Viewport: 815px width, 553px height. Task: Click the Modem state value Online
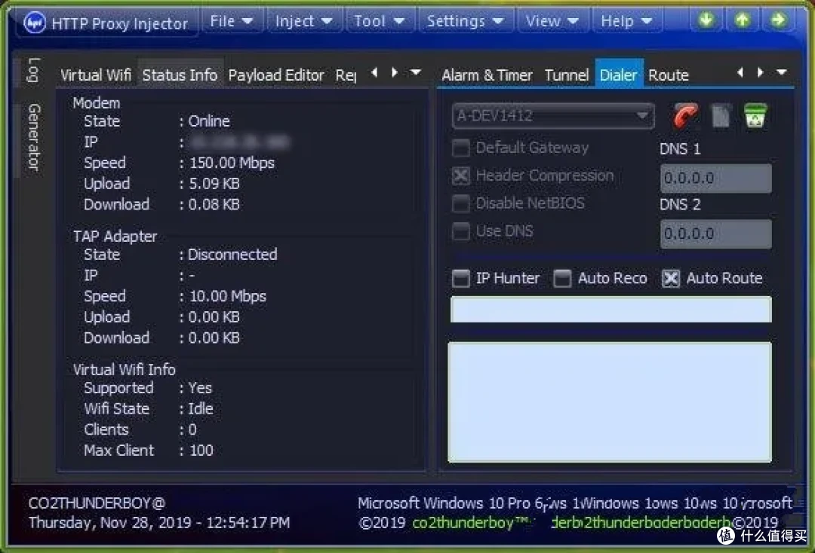click(209, 121)
